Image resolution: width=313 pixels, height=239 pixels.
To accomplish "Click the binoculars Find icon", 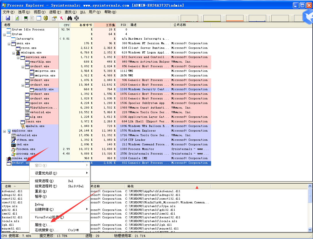I will (x=69, y=18).
